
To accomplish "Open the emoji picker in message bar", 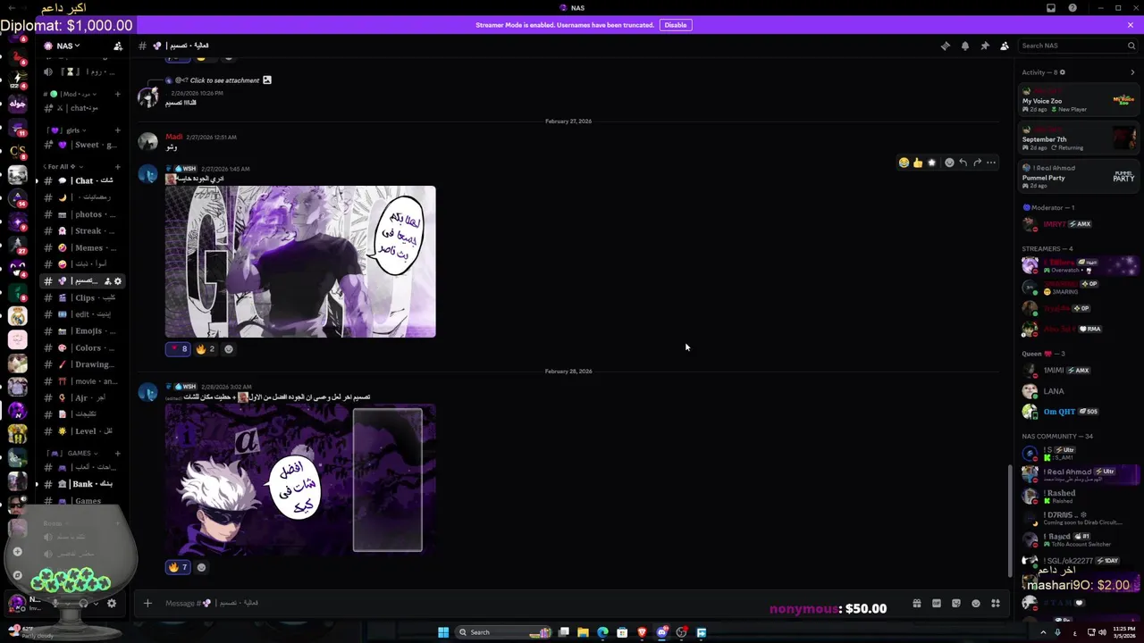I will click(x=976, y=604).
